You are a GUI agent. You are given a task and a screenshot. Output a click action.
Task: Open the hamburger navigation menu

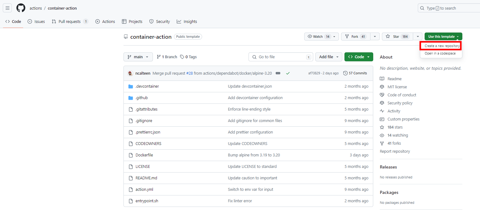tap(7, 8)
